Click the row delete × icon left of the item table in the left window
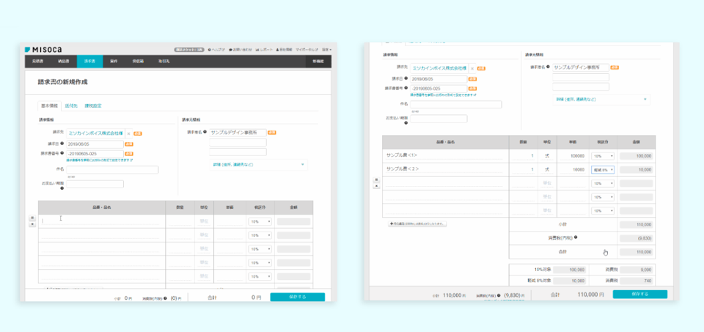 [x=32, y=224]
